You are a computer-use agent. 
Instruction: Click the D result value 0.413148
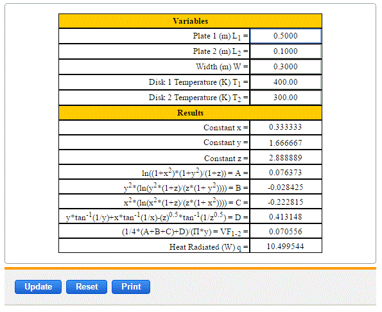[285, 217]
